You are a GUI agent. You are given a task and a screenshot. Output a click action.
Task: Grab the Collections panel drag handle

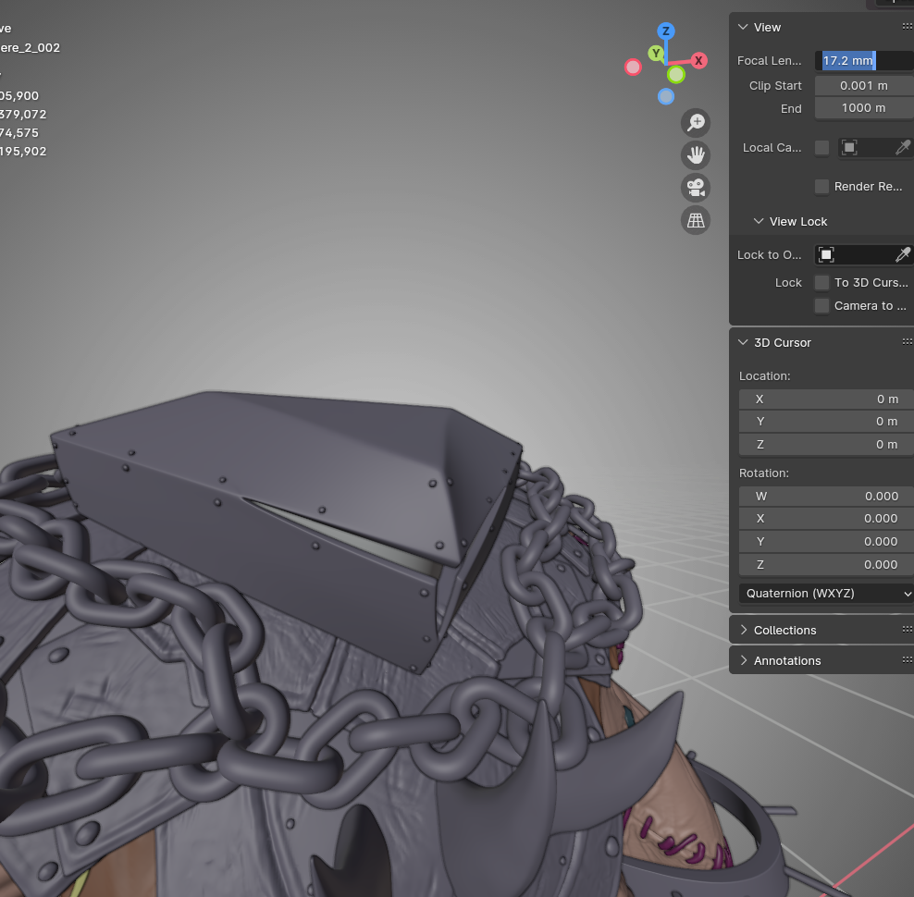[x=907, y=629]
